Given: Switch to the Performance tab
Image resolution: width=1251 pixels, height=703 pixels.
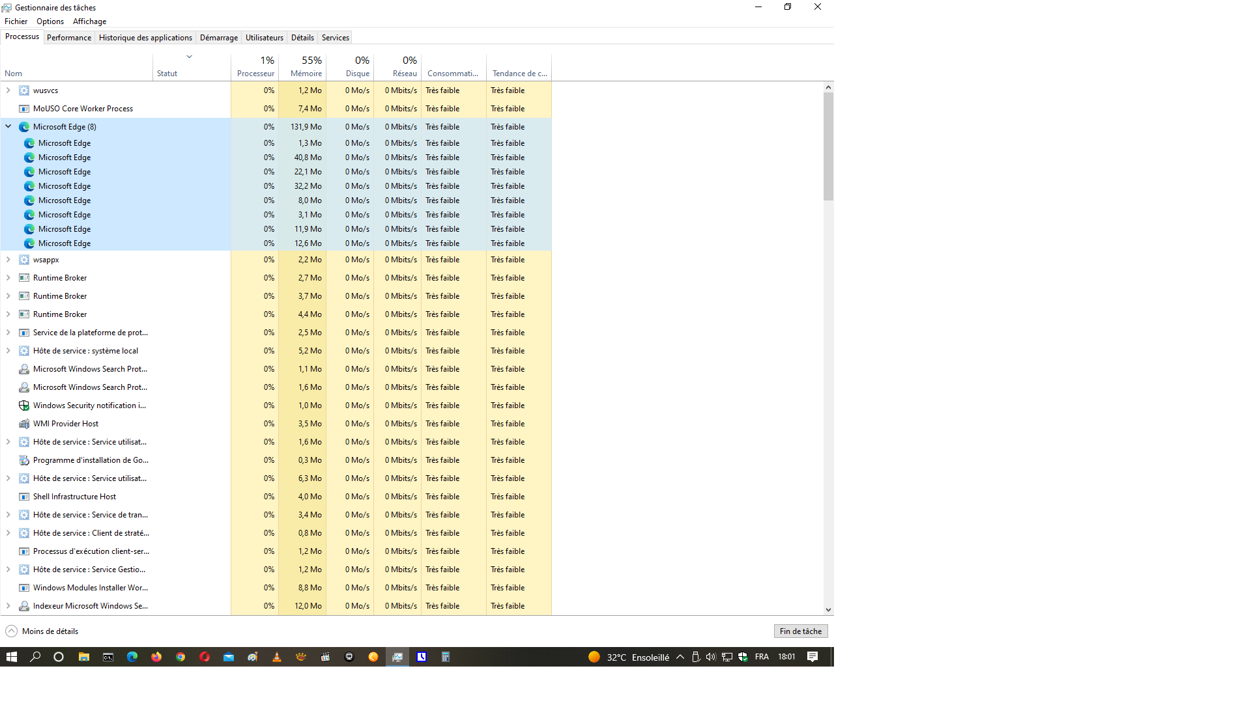Looking at the screenshot, I should point(69,38).
